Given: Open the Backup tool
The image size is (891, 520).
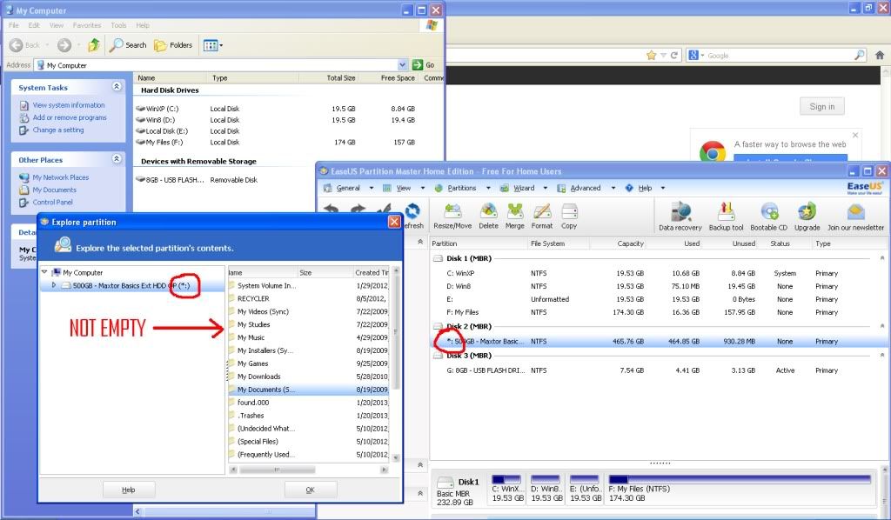Looking at the screenshot, I should click(x=726, y=217).
